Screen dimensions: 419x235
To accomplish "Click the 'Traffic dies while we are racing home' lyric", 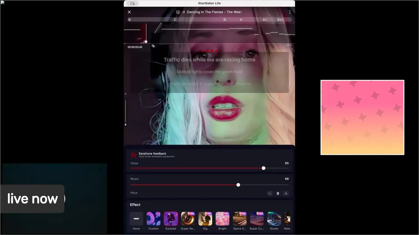I will point(209,60).
